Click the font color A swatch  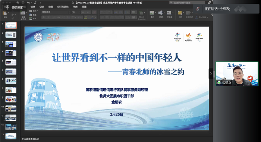[92, 17]
